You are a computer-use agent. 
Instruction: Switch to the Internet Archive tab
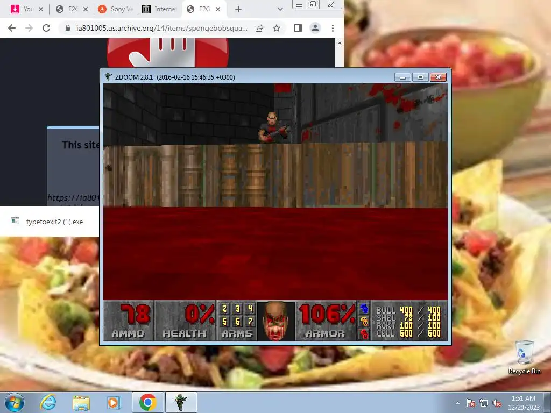[160, 9]
